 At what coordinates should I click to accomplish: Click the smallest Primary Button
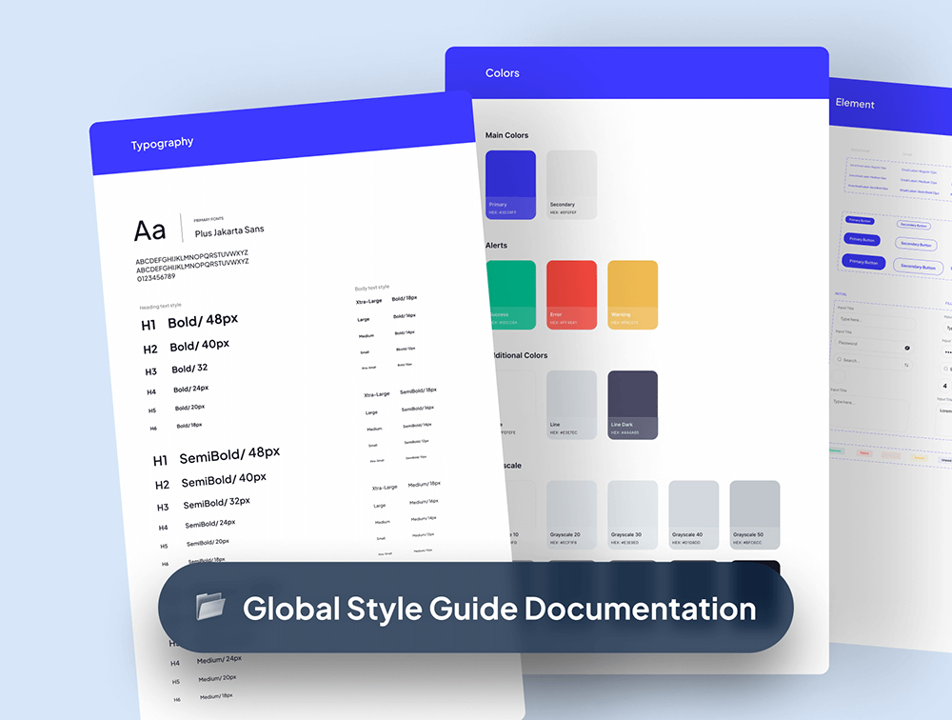[860, 220]
